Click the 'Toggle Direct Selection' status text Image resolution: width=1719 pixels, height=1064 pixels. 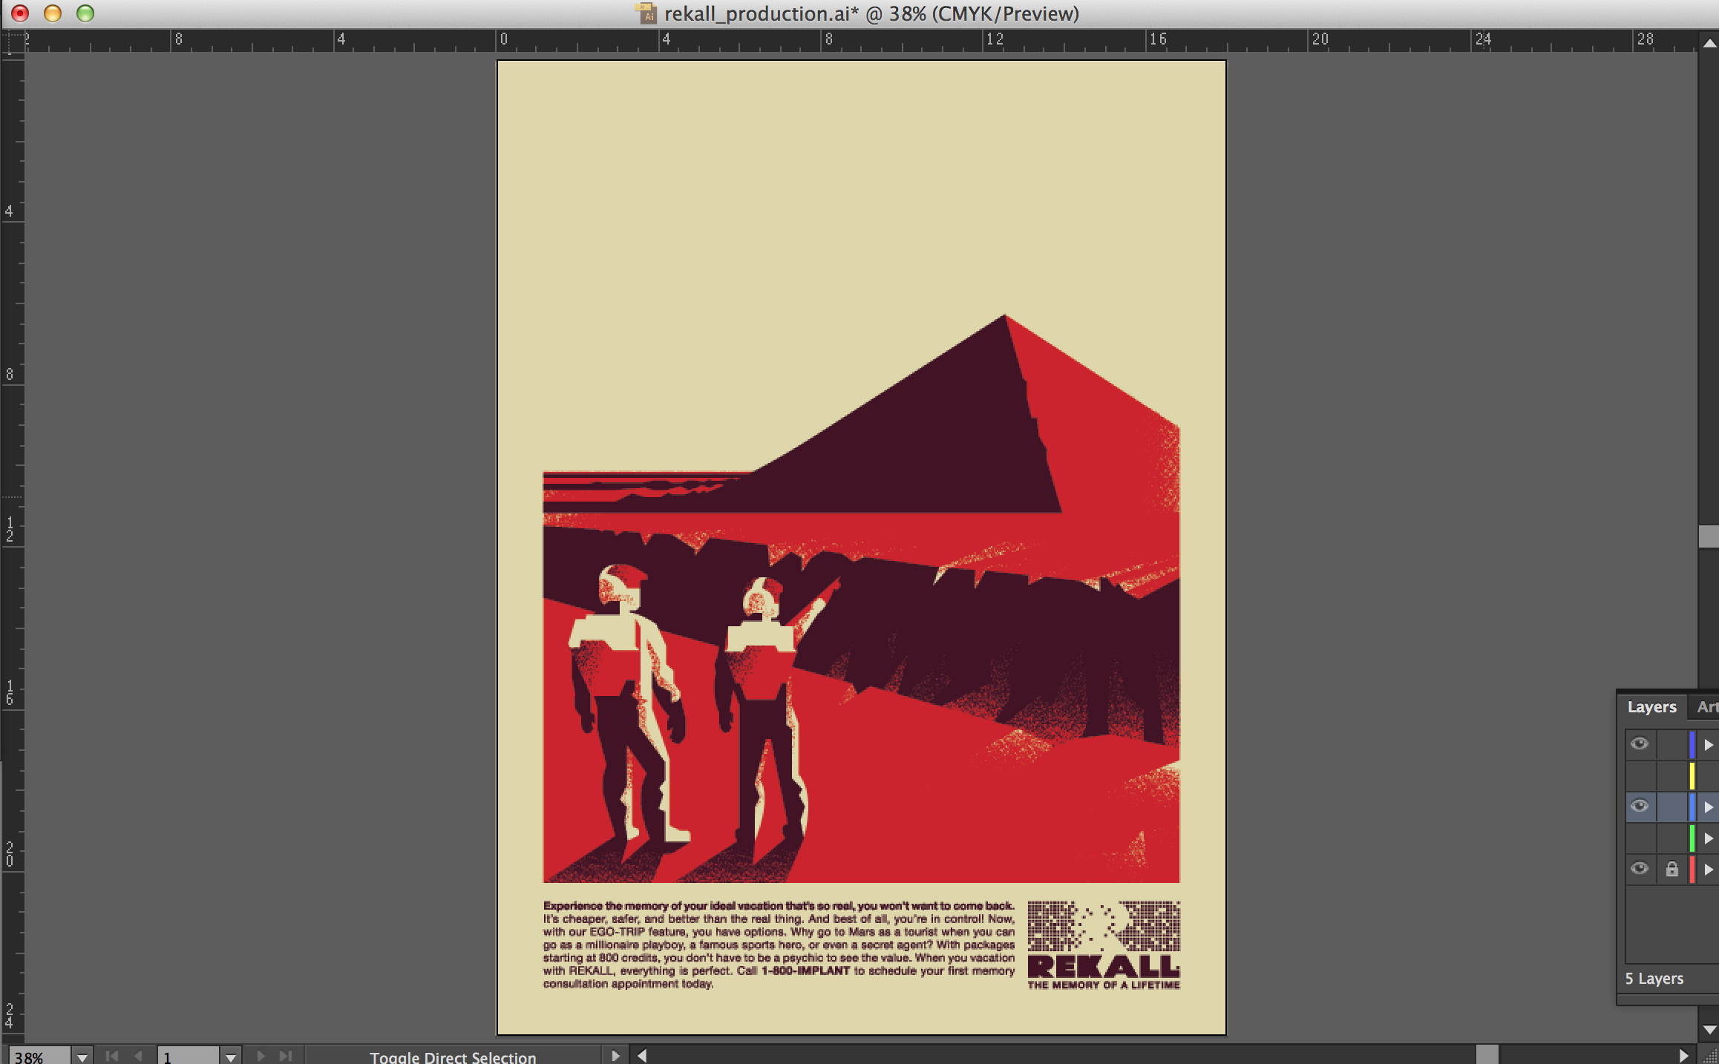tap(453, 1057)
